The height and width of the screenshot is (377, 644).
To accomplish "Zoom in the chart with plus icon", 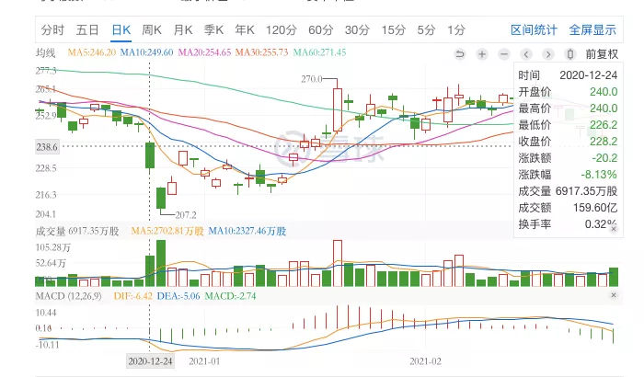I will (482, 53).
